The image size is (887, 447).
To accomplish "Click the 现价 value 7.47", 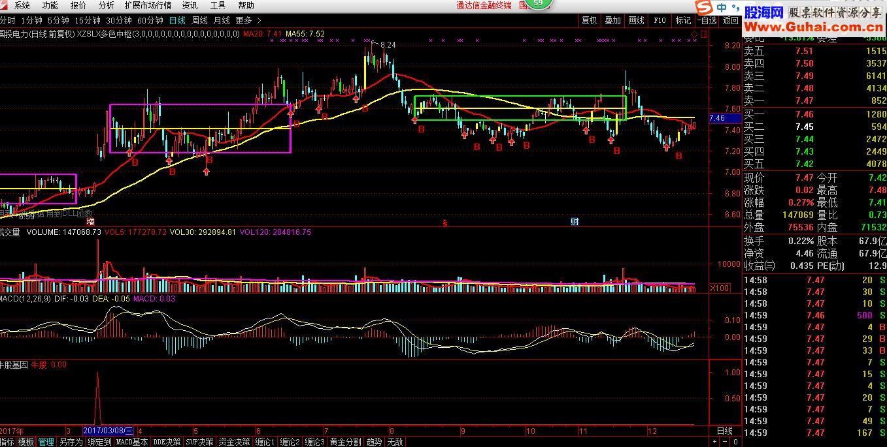I will pyautogui.click(x=805, y=177).
